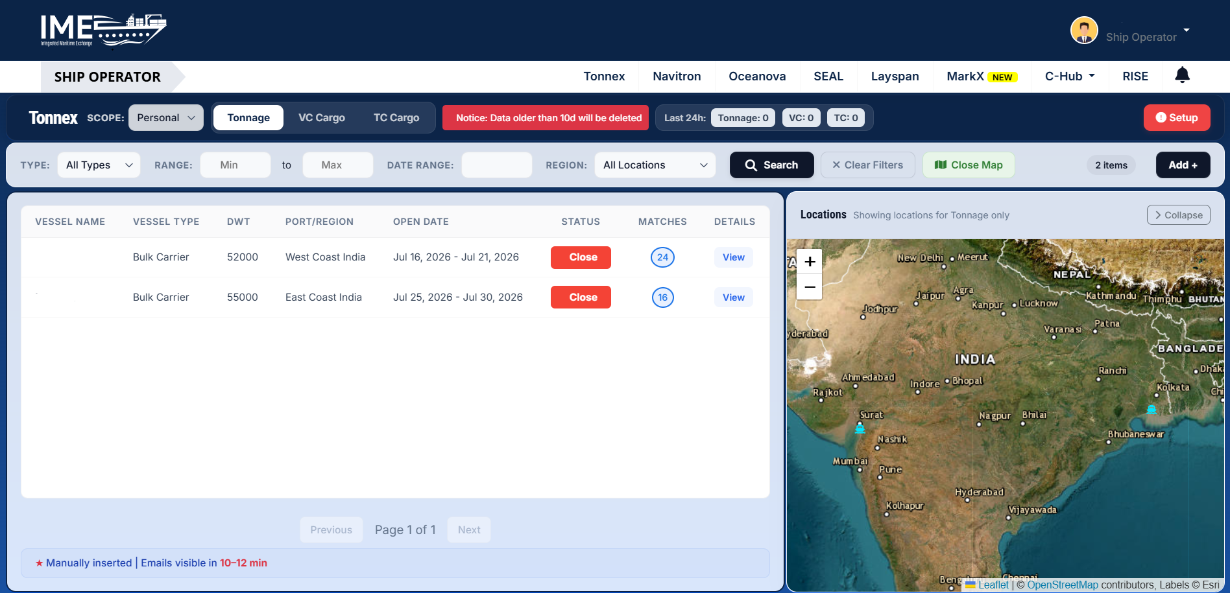Click the red Setup button
1230x593 pixels.
click(x=1177, y=118)
